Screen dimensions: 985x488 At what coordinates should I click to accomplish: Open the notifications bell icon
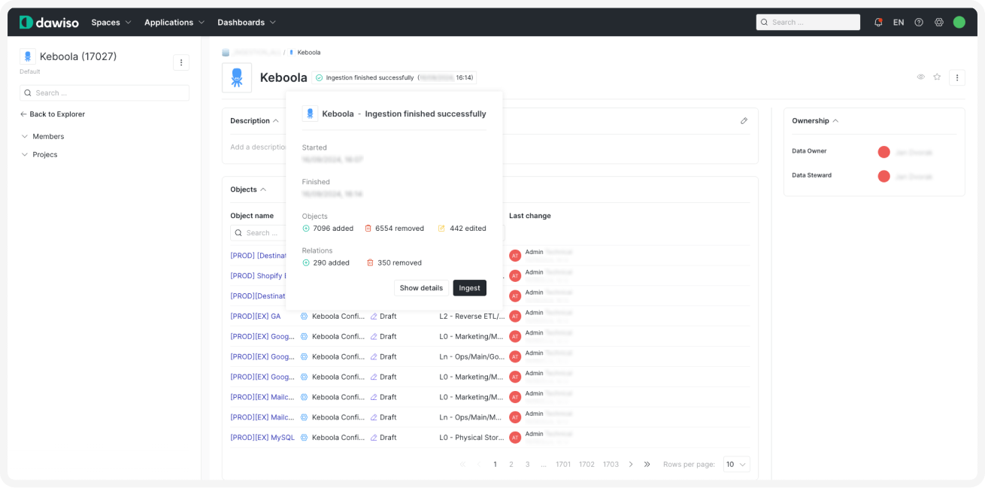click(877, 22)
